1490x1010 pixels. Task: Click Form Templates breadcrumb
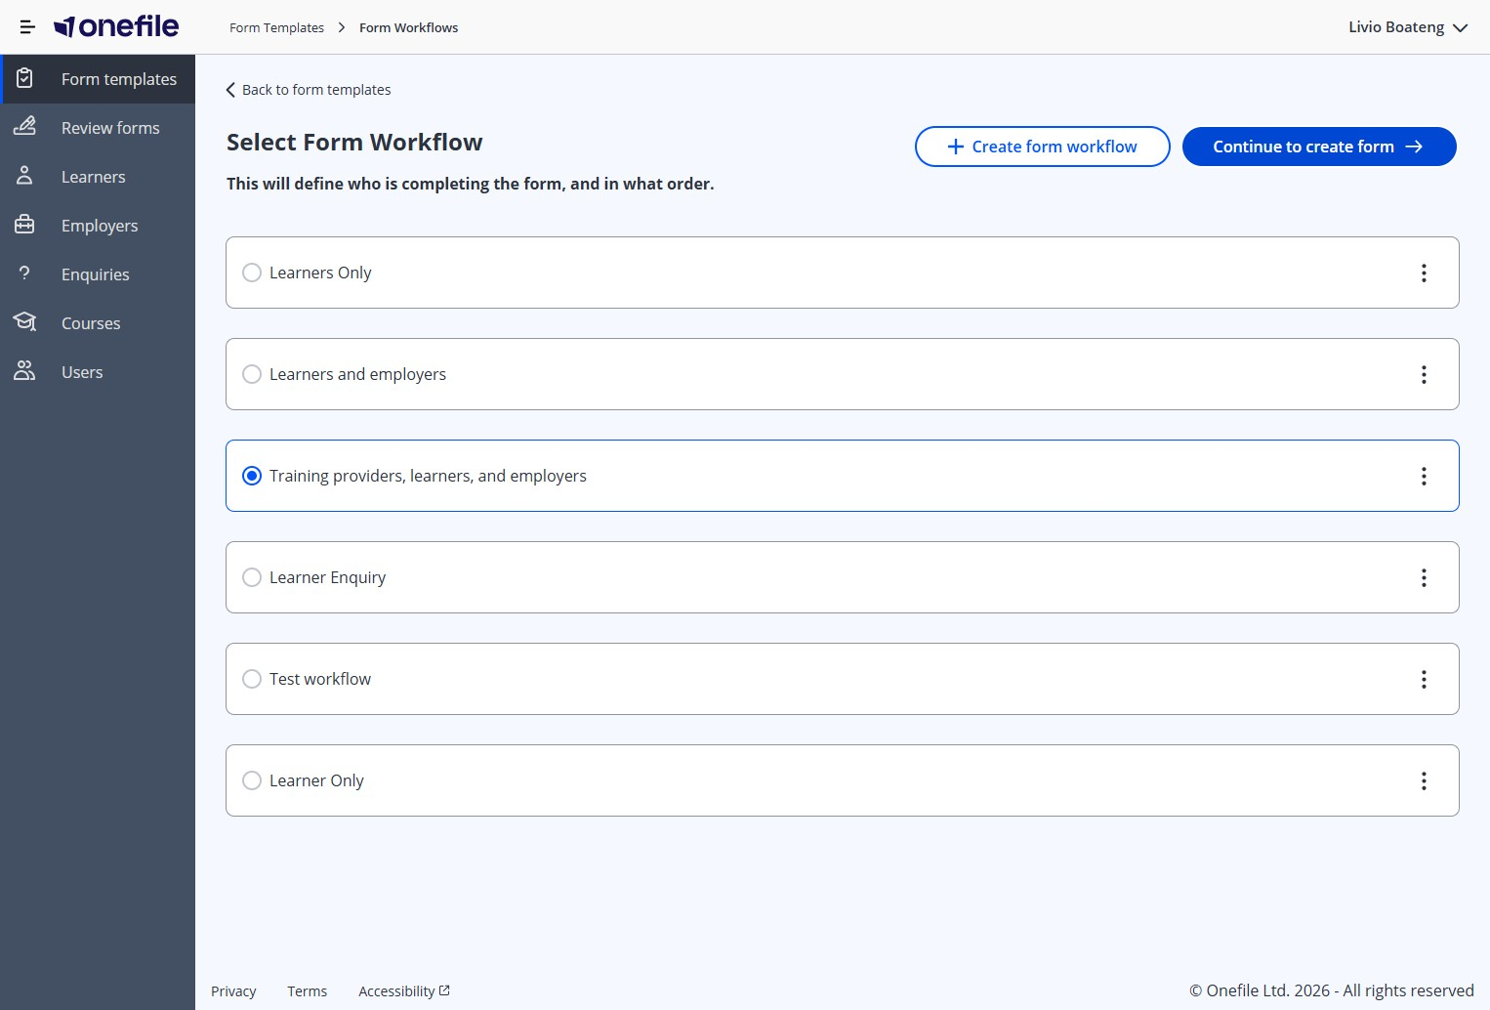click(x=276, y=27)
